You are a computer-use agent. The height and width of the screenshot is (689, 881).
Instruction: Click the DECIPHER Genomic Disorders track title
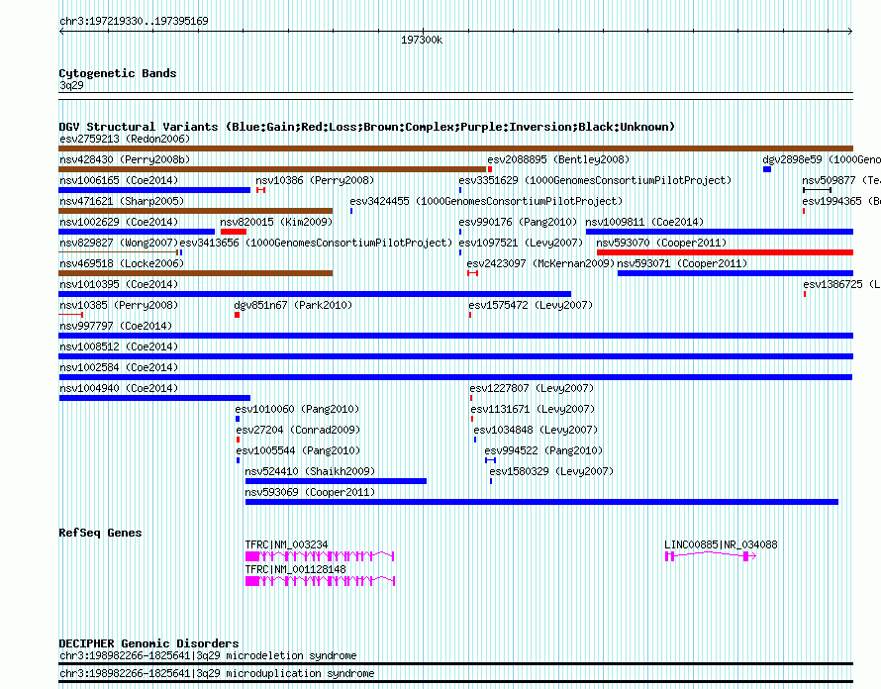148,643
